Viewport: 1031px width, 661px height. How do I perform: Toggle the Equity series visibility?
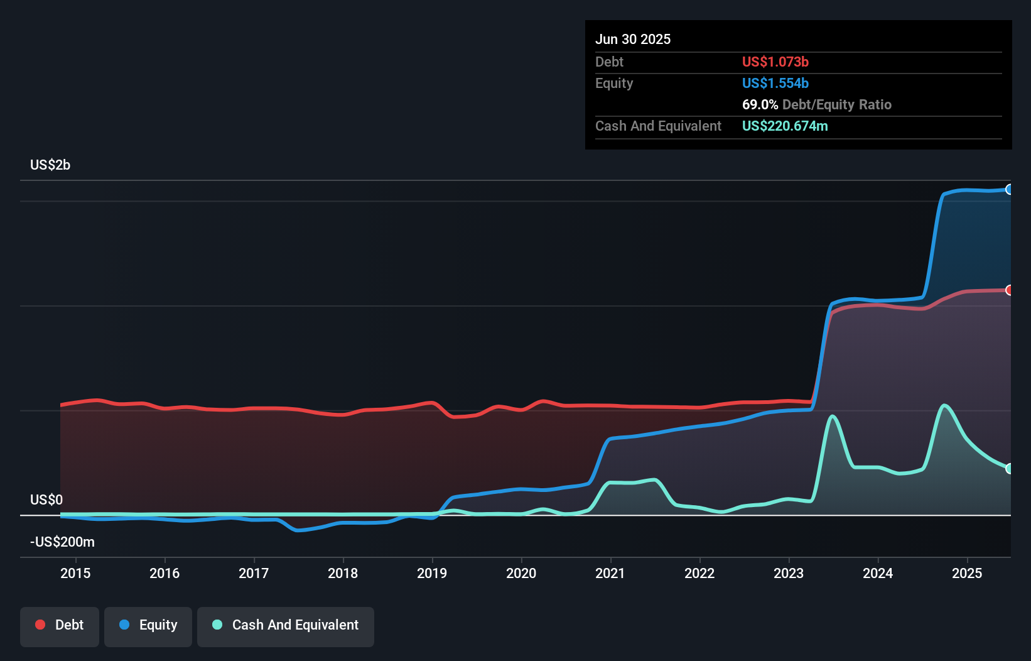pos(148,626)
